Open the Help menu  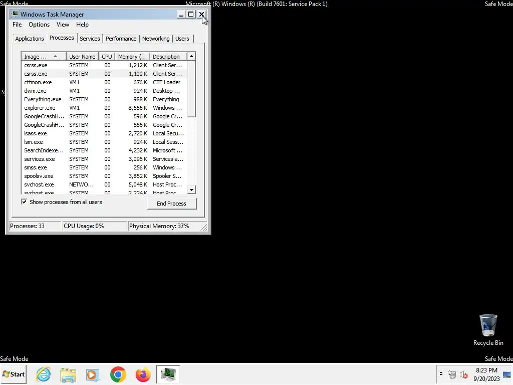pyautogui.click(x=82, y=25)
